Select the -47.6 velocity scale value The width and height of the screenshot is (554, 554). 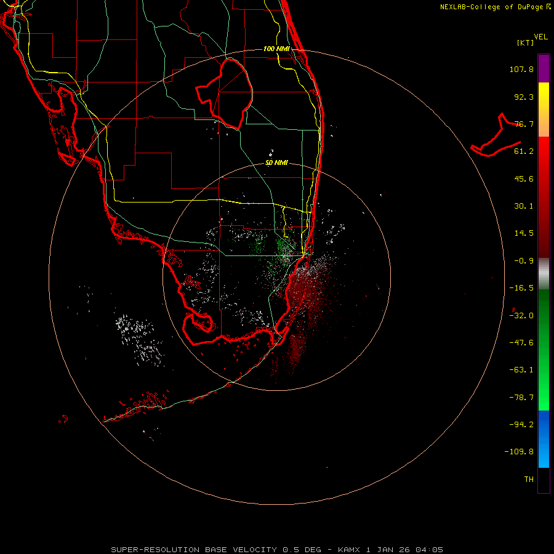pyautogui.click(x=521, y=343)
